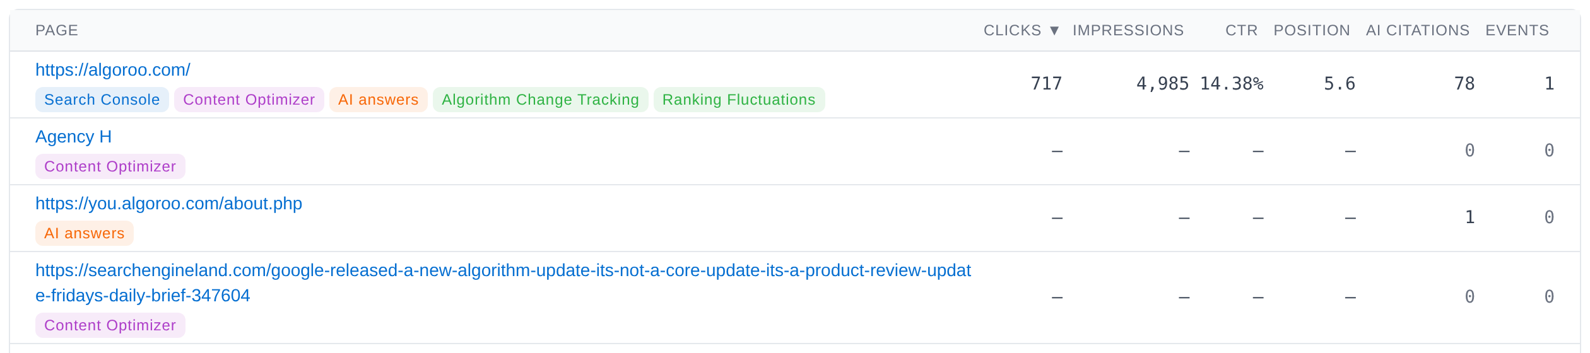Click the 5.6 position value
This screenshot has width=1590, height=353.
(x=1340, y=84)
